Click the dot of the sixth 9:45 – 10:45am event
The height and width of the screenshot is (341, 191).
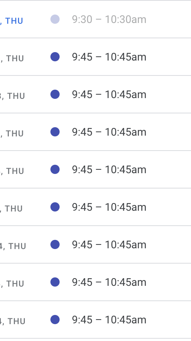pyautogui.click(x=55, y=244)
